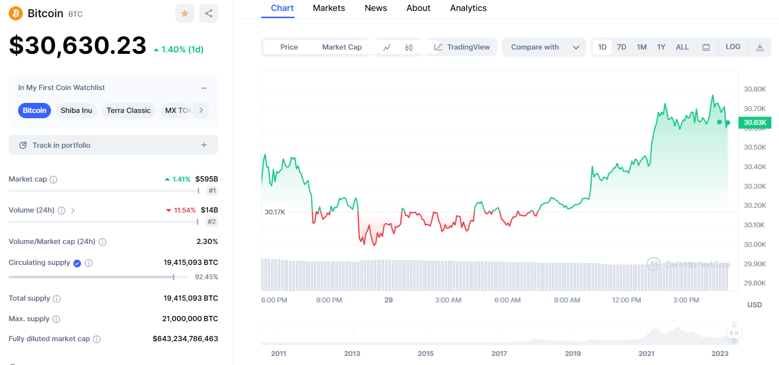Click the share icon next to Bitcoin
Viewport: 779px width, 365px height.
209,13
